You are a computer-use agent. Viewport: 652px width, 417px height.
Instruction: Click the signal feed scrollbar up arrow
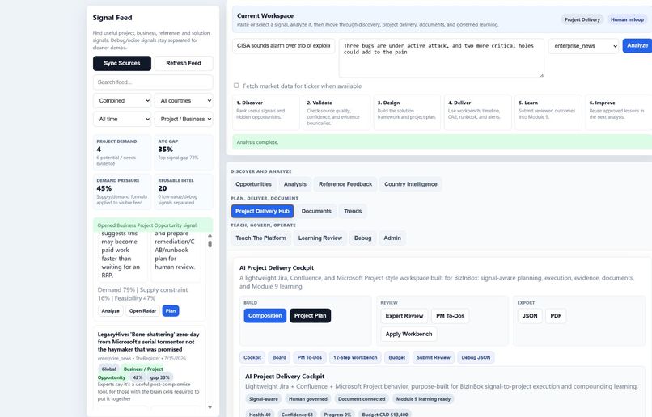pyautogui.click(x=210, y=235)
